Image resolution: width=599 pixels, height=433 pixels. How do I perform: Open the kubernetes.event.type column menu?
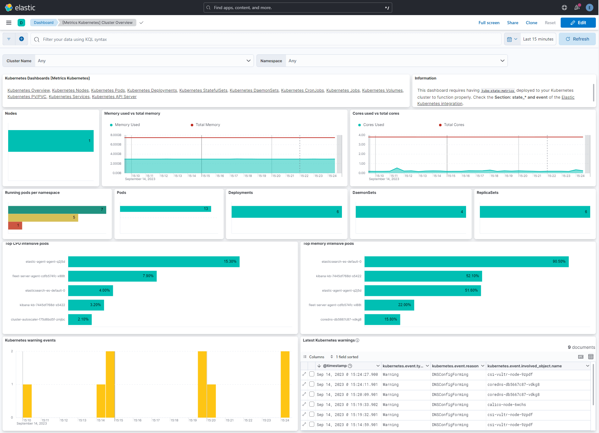click(427, 366)
